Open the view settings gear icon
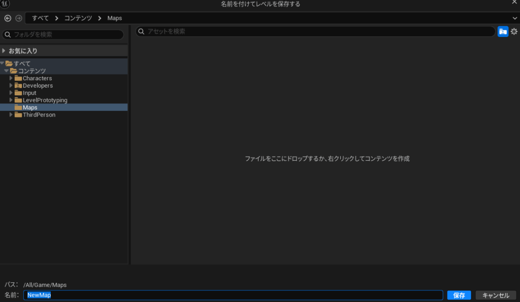Viewport: 520px width, 302px height. coord(514,31)
